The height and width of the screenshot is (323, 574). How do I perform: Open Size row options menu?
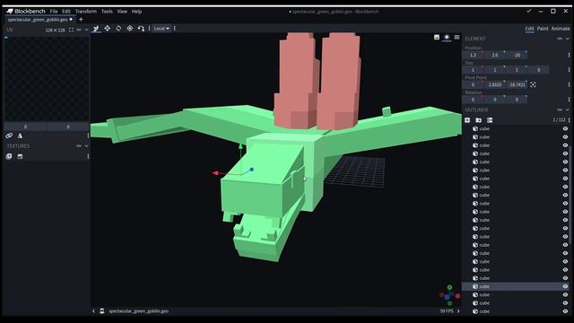coord(569,70)
